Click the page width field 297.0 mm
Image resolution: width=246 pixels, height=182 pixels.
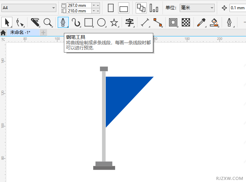[79, 5]
